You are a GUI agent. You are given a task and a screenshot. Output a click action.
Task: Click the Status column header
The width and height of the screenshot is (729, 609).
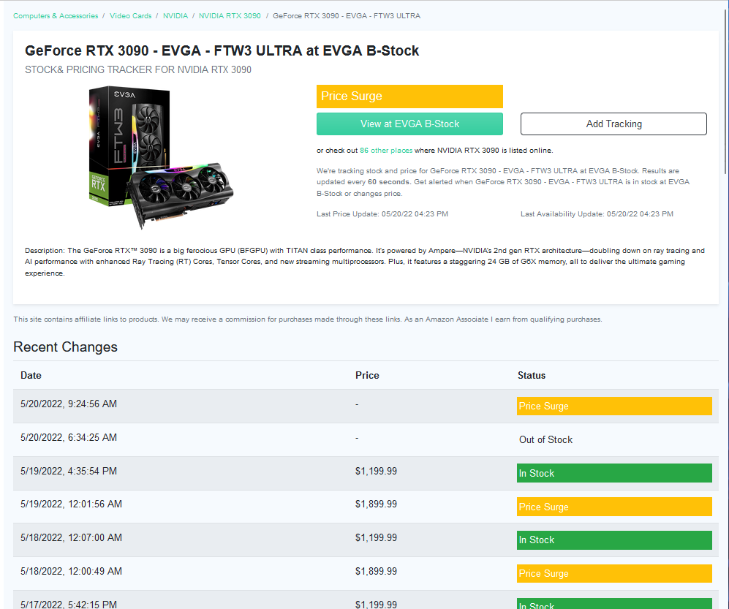pos(532,376)
